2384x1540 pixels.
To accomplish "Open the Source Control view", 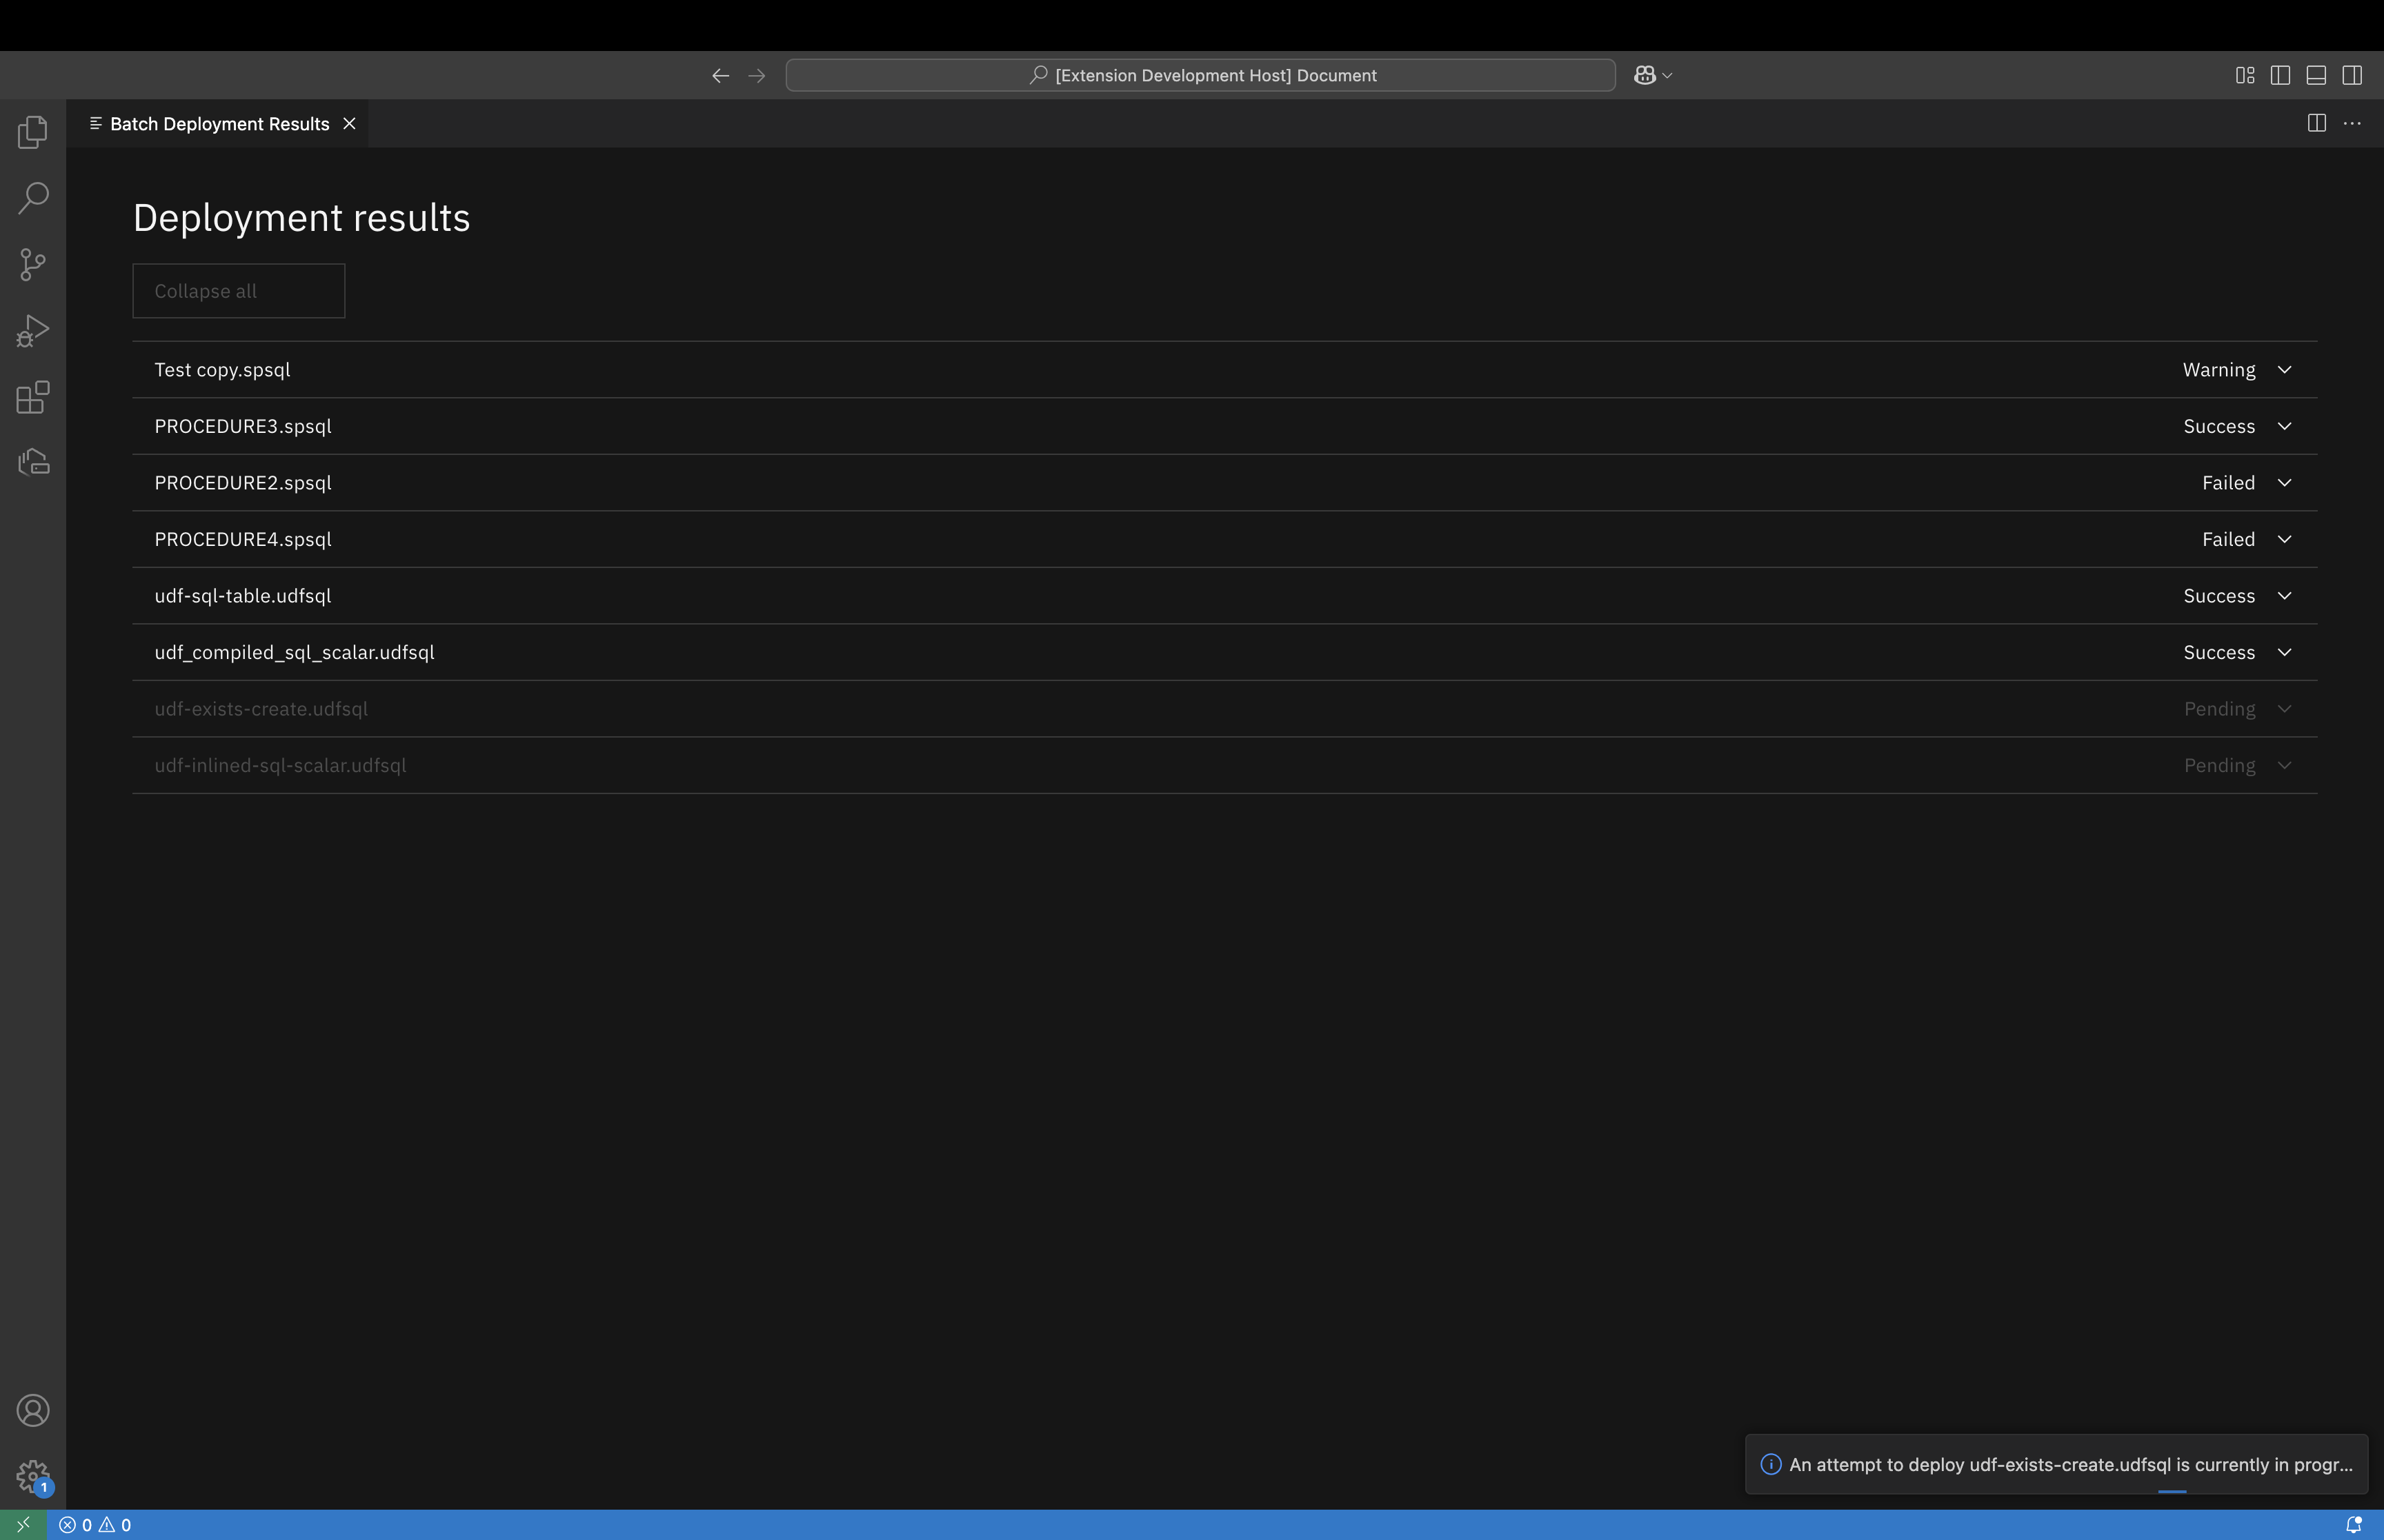I will pyautogui.click(x=33, y=265).
